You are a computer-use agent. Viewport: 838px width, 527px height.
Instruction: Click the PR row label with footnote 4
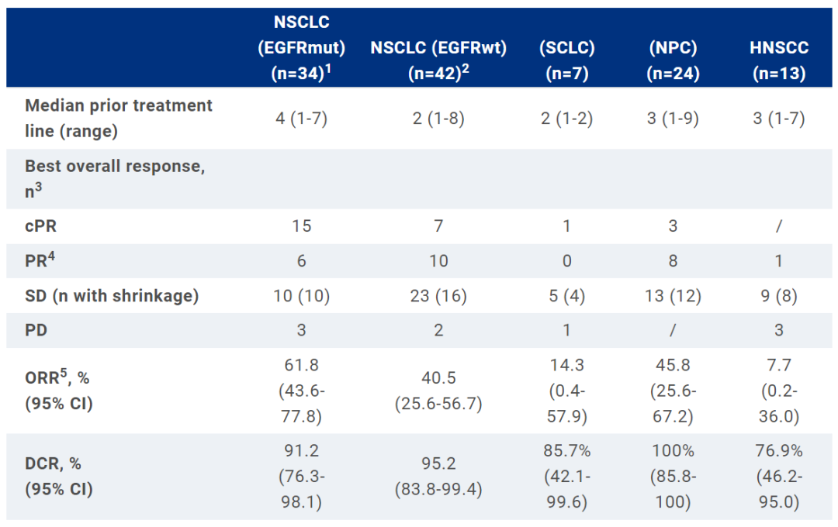39,260
